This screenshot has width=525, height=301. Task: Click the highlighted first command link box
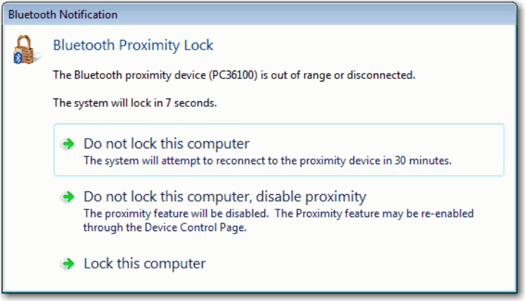(279, 150)
